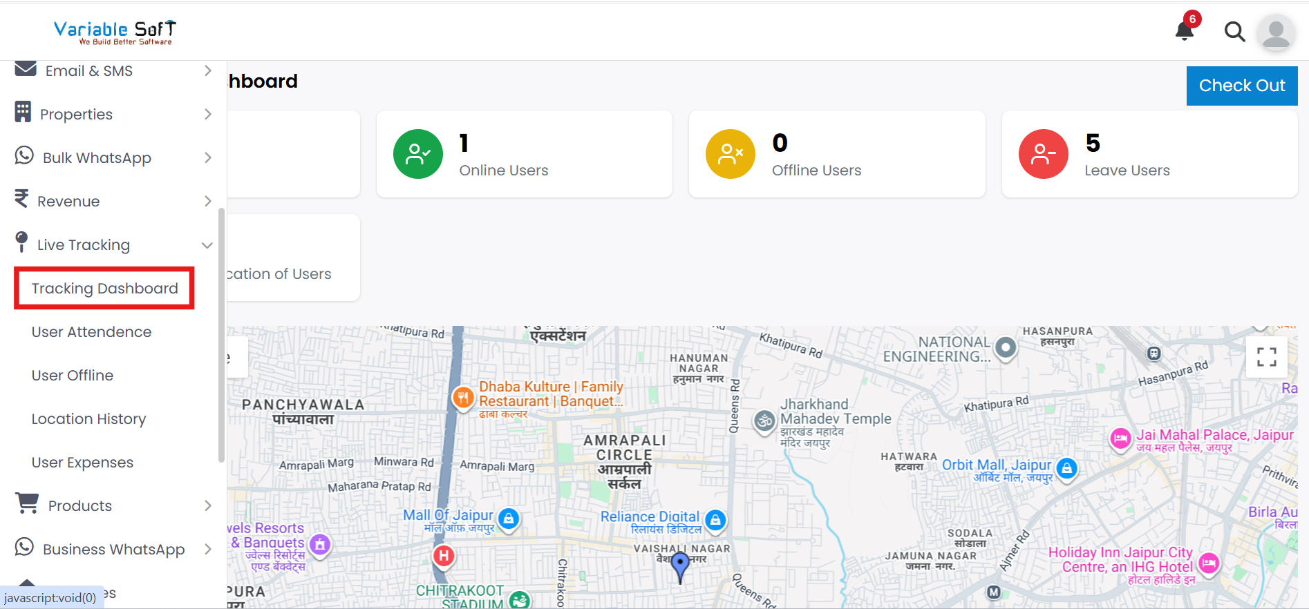Click the search magnifier icon

[x=1234, y=32]
